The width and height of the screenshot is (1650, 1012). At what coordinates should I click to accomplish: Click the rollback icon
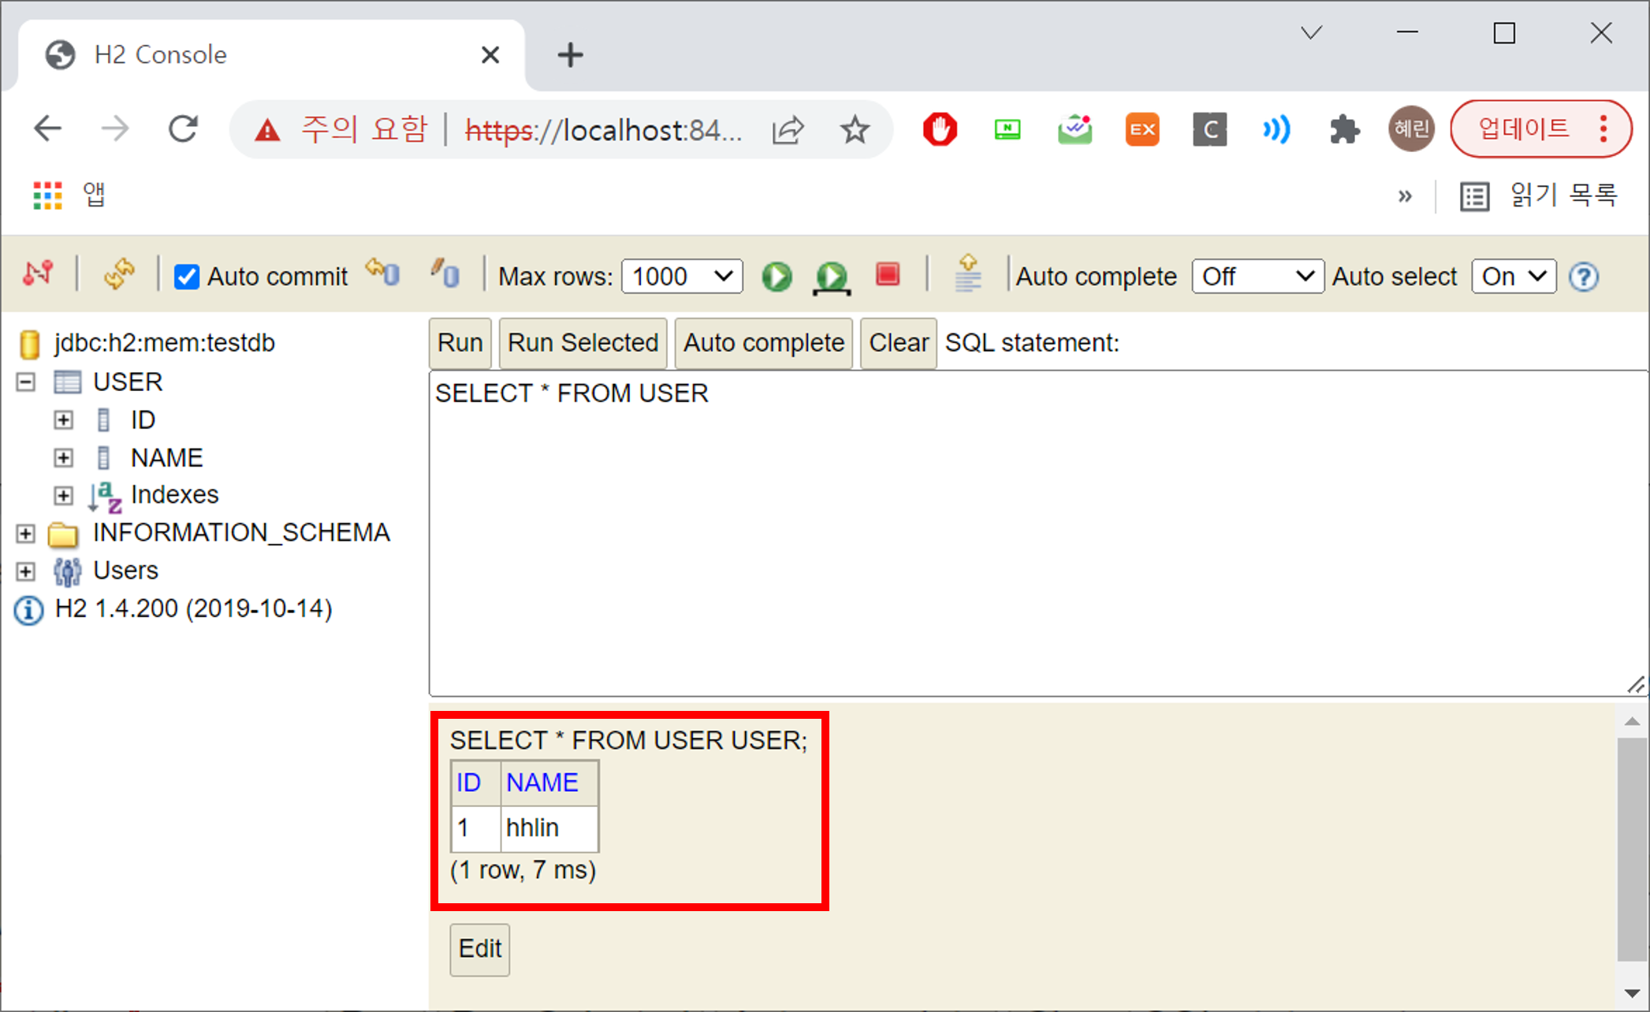(x=383, y=273)
